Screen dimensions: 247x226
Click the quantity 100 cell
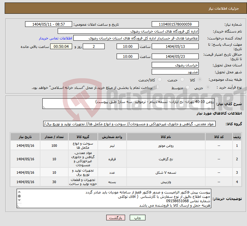(54, 146)
